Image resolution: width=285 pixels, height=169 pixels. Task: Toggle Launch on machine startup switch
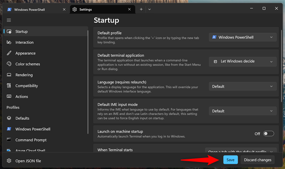(x=268, y=133)
